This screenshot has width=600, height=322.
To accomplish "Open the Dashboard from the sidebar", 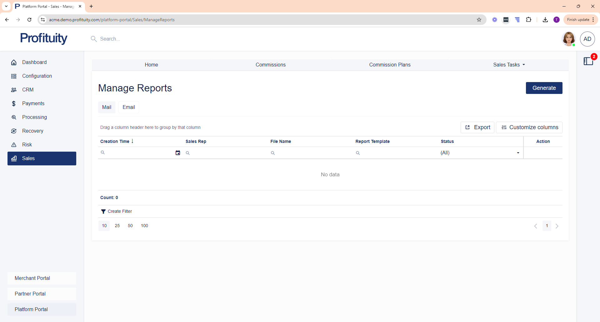I will 34,62.
